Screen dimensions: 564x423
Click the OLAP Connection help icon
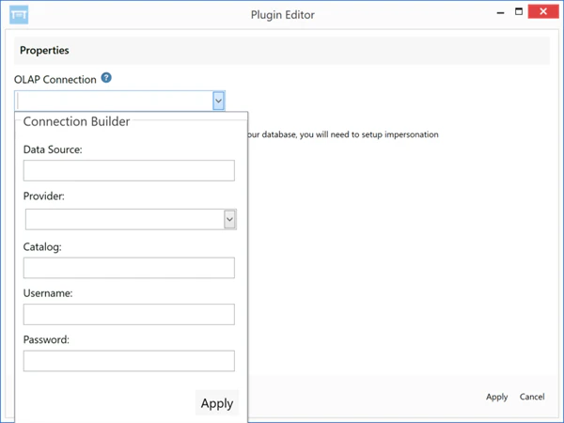pos(106,78)
